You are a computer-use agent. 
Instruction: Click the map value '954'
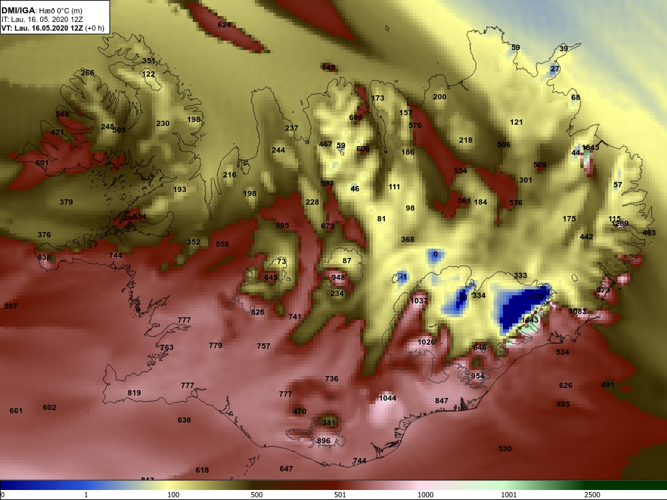pyautogui.click(x=478, y=376)
